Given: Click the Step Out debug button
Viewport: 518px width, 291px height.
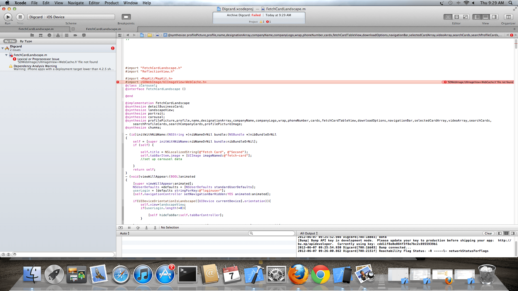Looking at the screenshot, I should [x=155, y=228].
